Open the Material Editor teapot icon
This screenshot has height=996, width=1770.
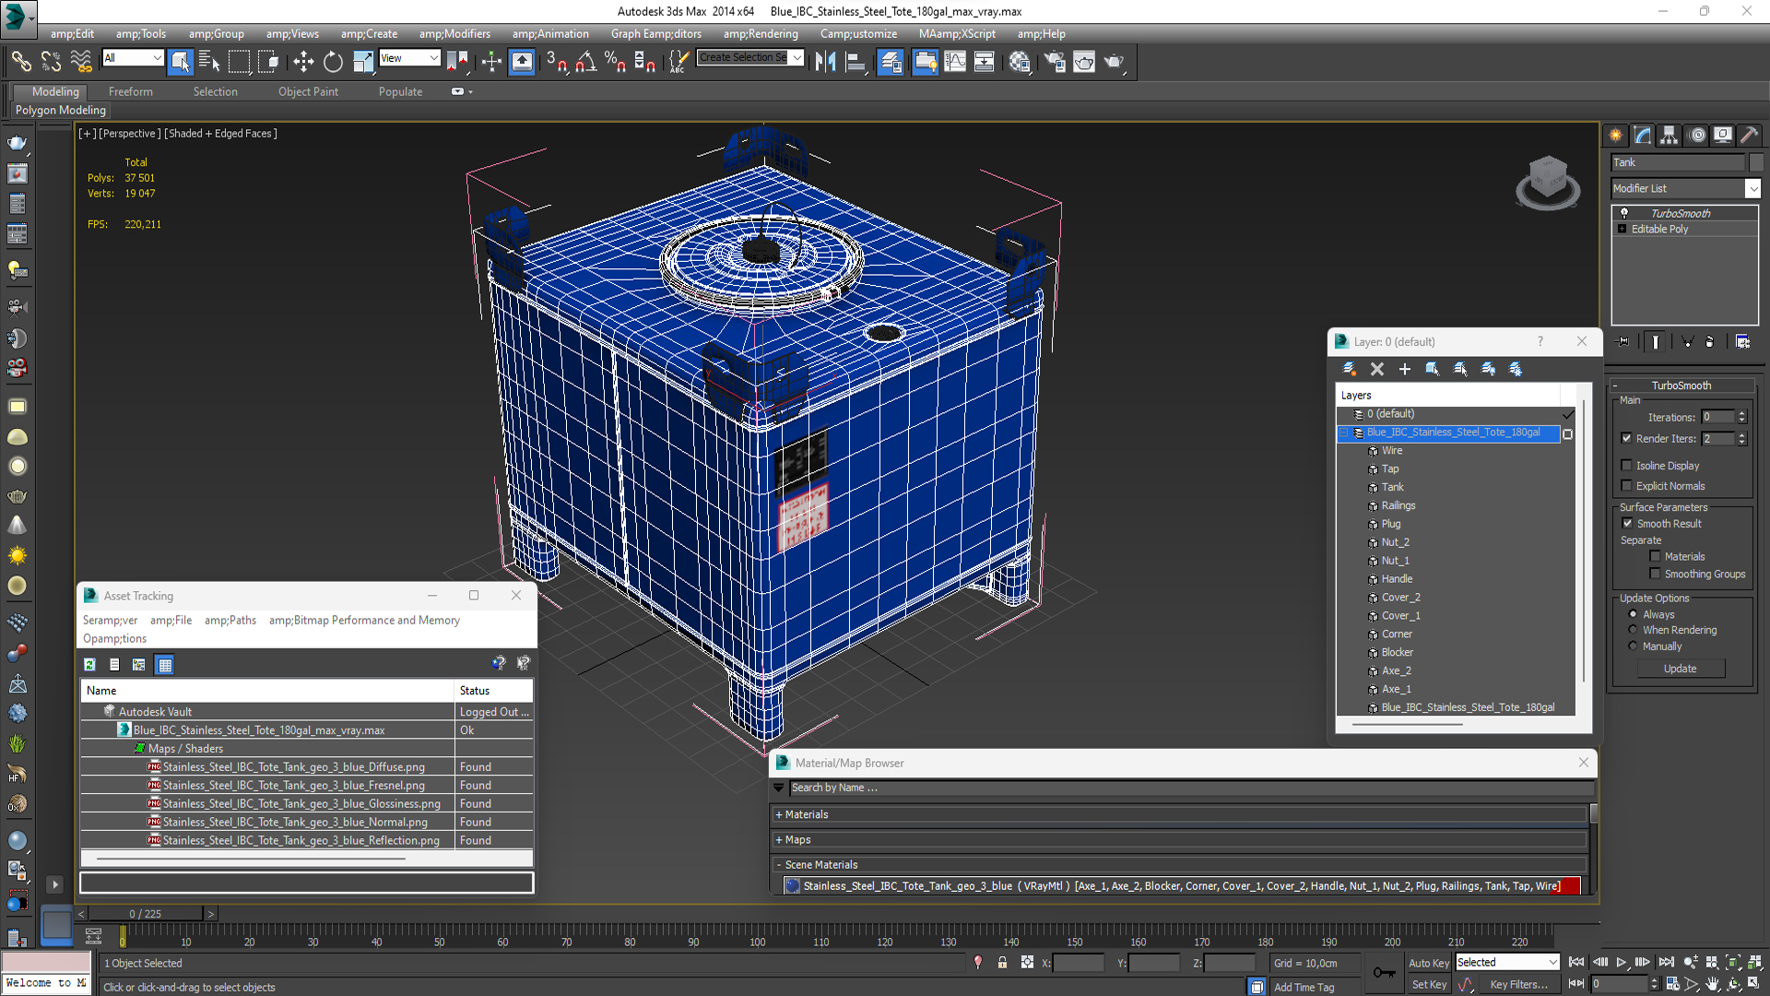click(1020, 62)
